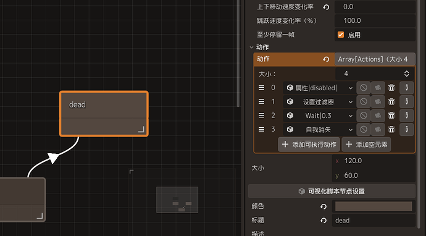Click the pencil edit icon for 自我消失
The height and width of the screenshot is (236, 426).
point(406,129)
